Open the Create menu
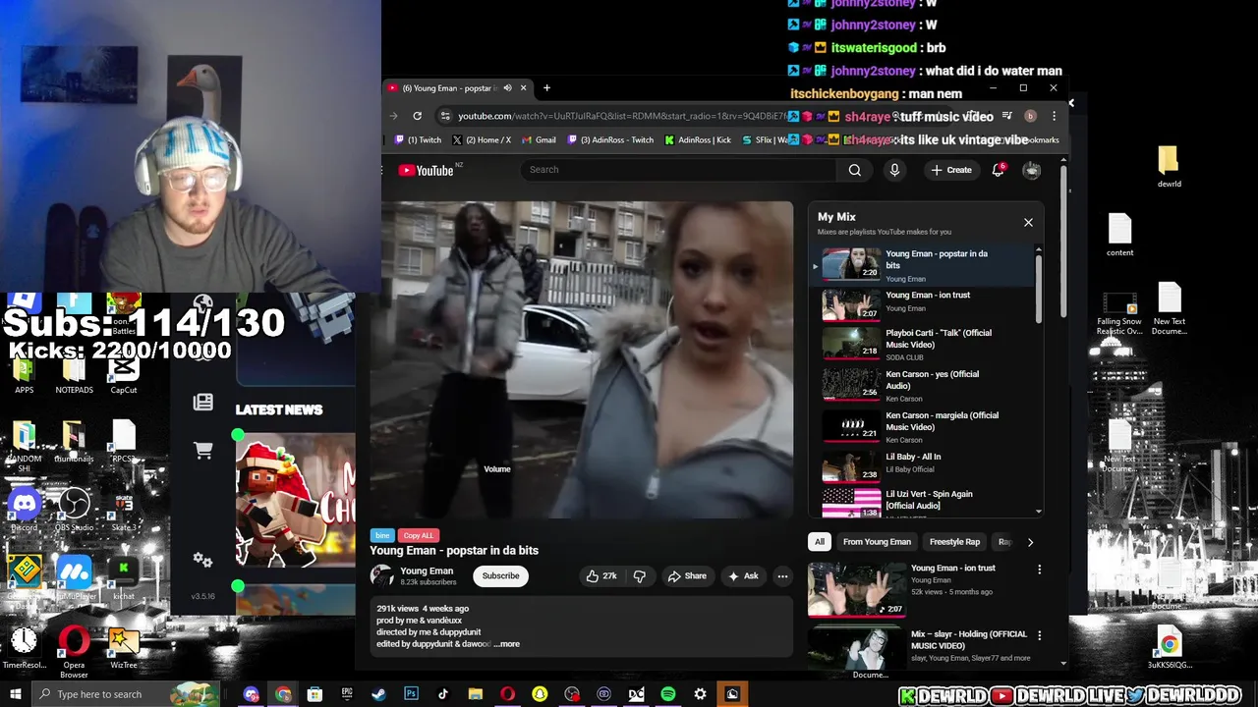The width and height of the screenshot is (1258, 707). coord(951,170)
